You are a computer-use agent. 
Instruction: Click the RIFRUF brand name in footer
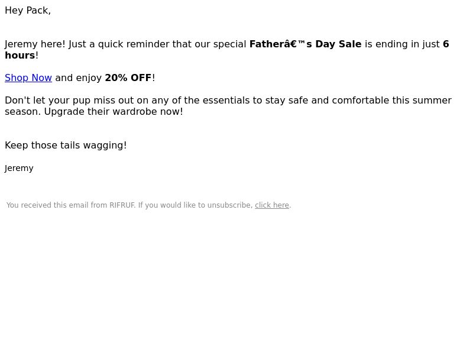point(122,205)
